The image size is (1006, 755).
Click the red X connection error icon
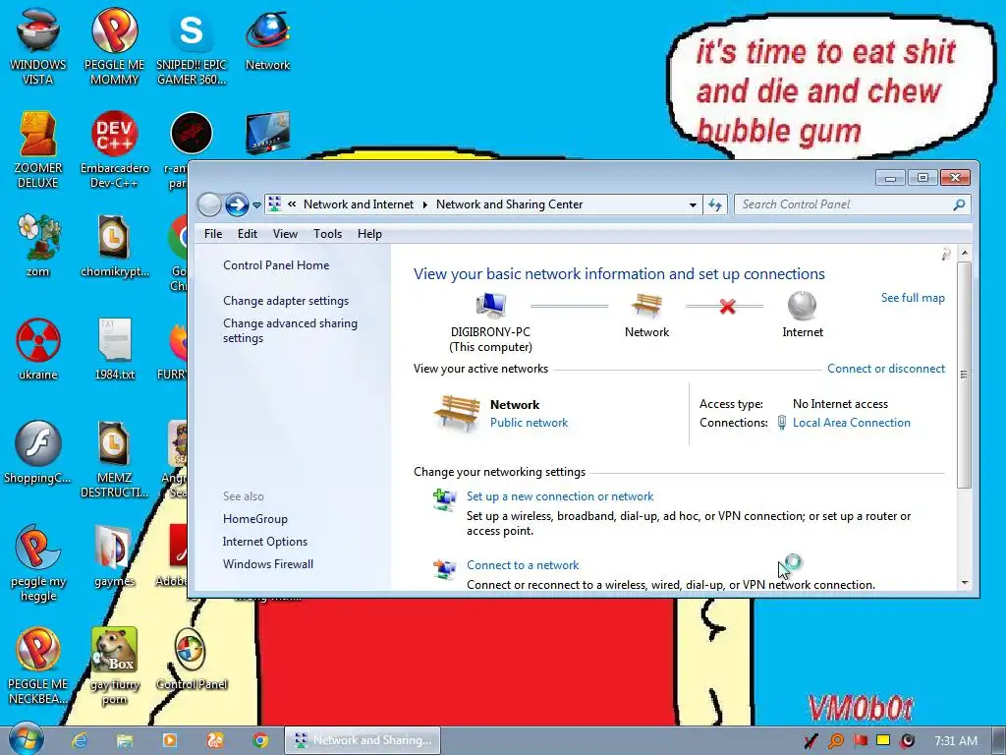pos(727,307)
